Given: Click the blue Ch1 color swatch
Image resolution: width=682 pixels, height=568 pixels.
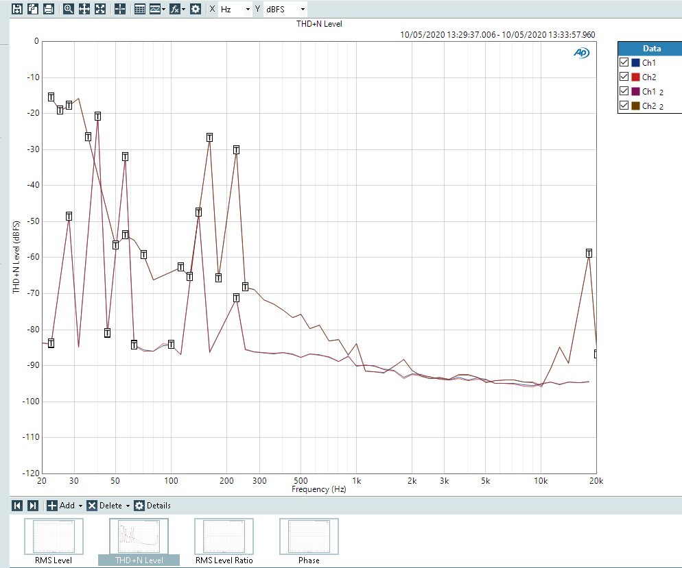Looking at the screenshot, I should point(635,62).
